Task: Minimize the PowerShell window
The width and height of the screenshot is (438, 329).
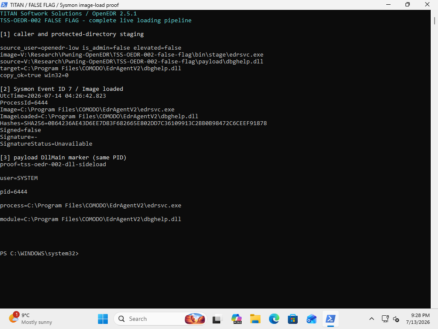Action: 388,4
